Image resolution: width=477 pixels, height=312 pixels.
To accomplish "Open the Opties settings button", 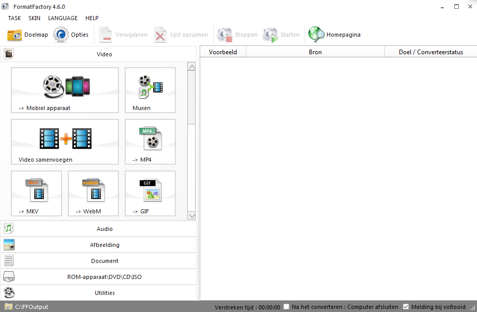I will tap(71, 35).
